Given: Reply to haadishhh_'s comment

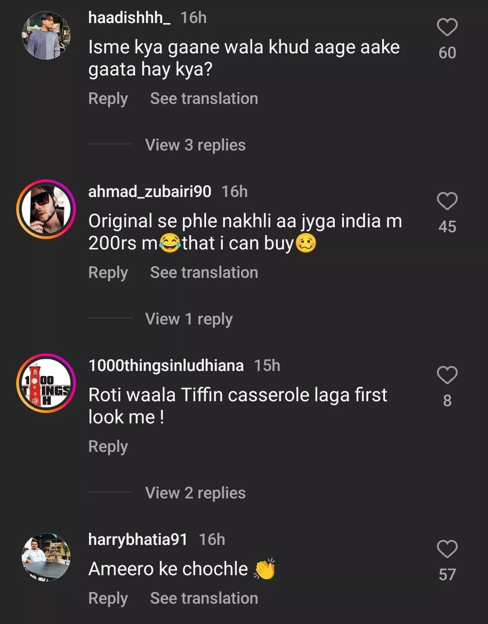Looking at the screenshot, I should tap(108, 99).
